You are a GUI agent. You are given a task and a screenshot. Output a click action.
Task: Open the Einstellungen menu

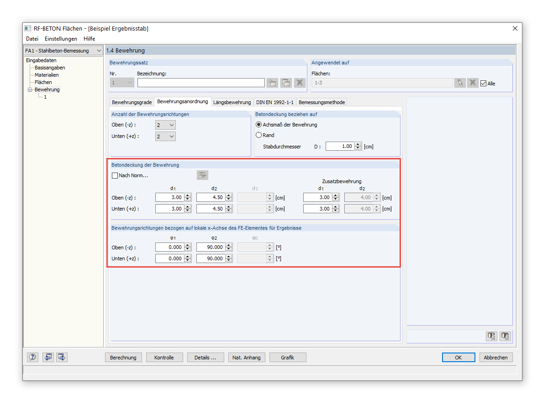[61, 39]
